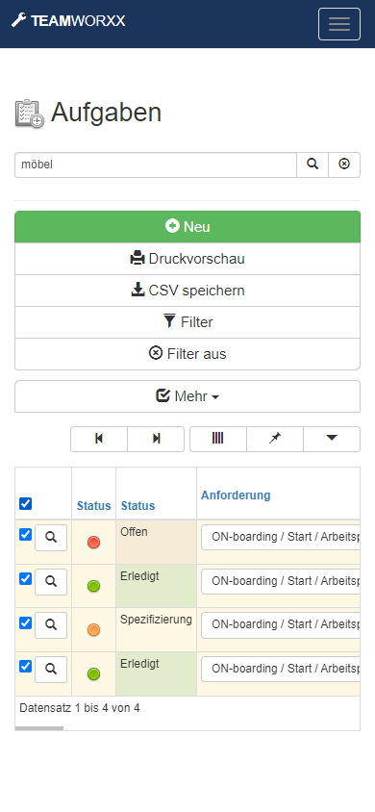375x812 pixels.
Task: Click the Aufgaben page heading
Action: coord(106,113)
